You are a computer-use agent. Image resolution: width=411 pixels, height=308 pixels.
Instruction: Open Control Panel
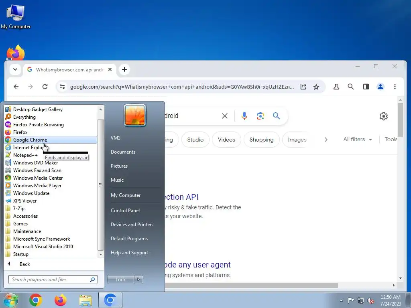point(125,211)
